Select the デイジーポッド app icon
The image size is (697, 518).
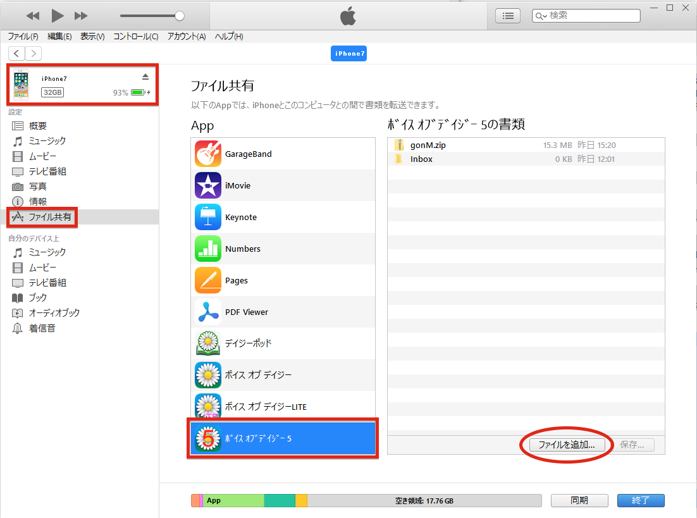pos(207,343)
